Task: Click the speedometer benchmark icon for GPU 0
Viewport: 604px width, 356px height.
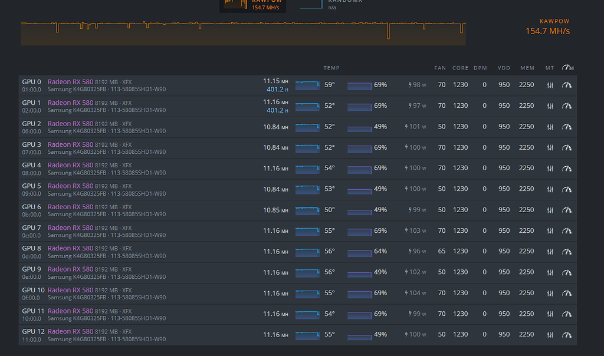Action: click(x=567, y=85)
